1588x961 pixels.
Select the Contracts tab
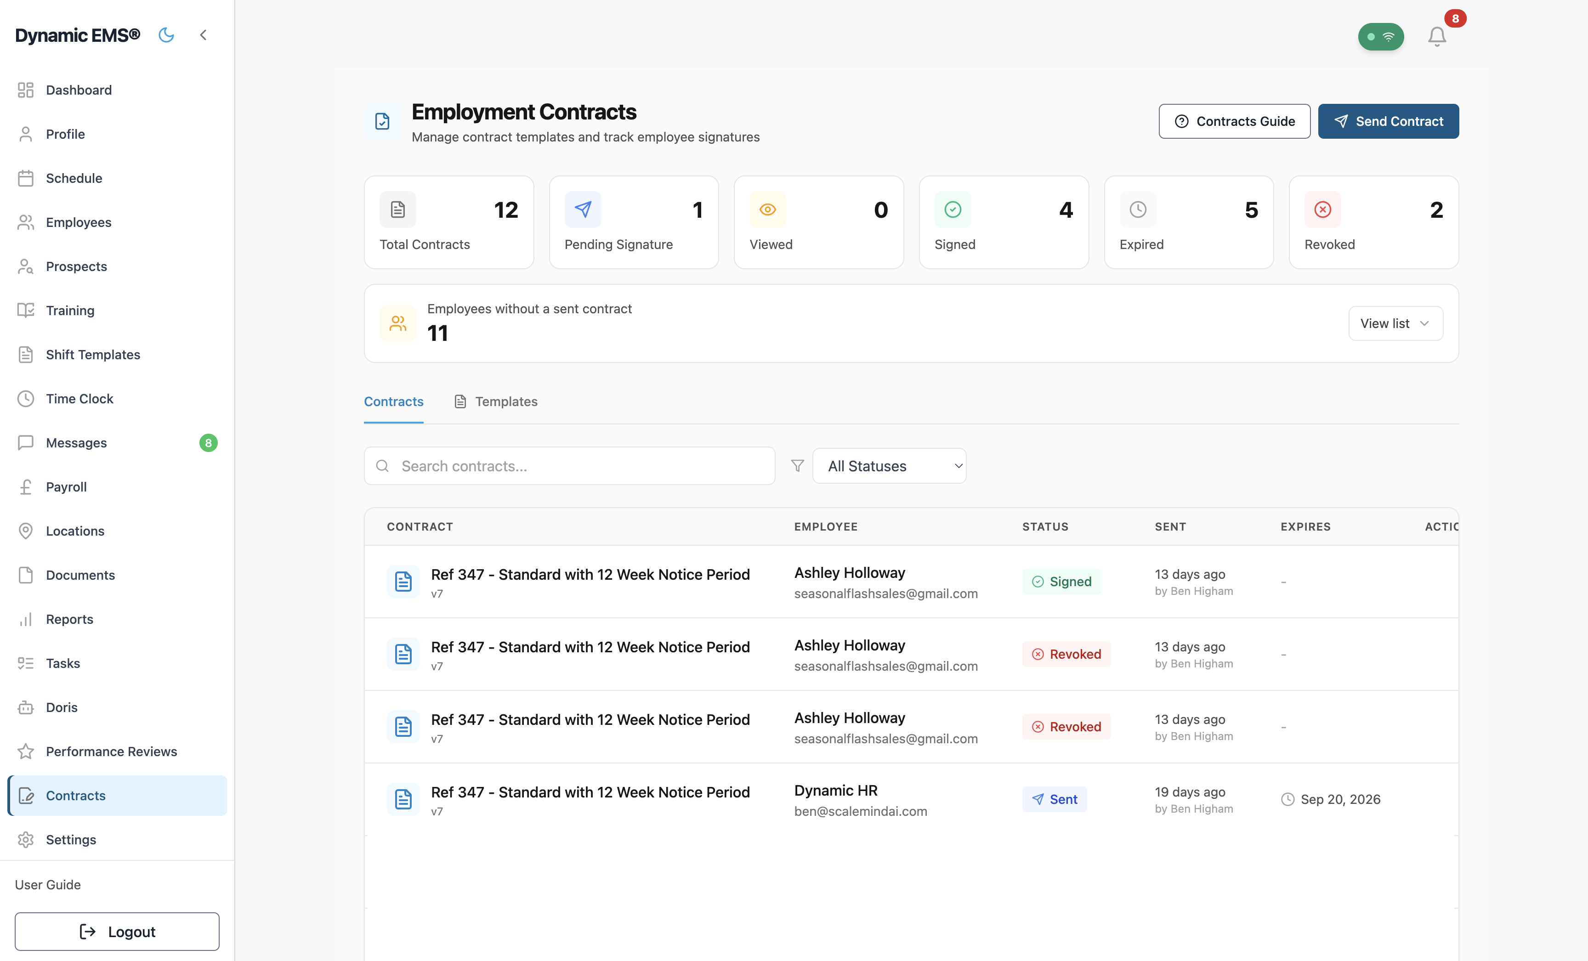(394, 401)
